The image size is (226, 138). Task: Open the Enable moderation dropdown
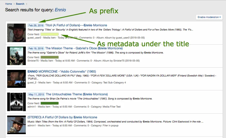click(210, 17)
